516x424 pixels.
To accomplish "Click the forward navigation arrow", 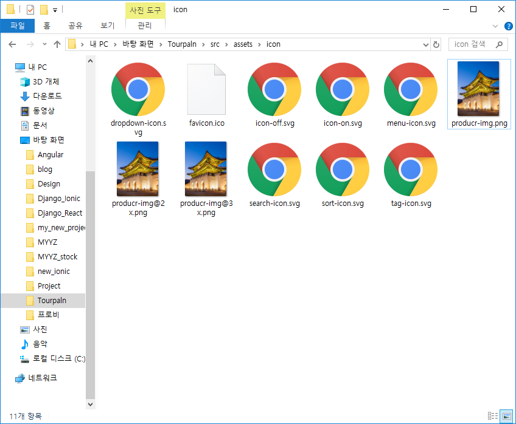I will (30, 44).
